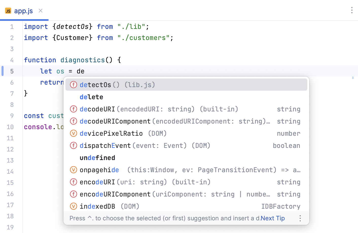This screenshot has height=233, width=358.
Task: Select the encodeURIComponent completion entry
Action: [x=127, y=194]
